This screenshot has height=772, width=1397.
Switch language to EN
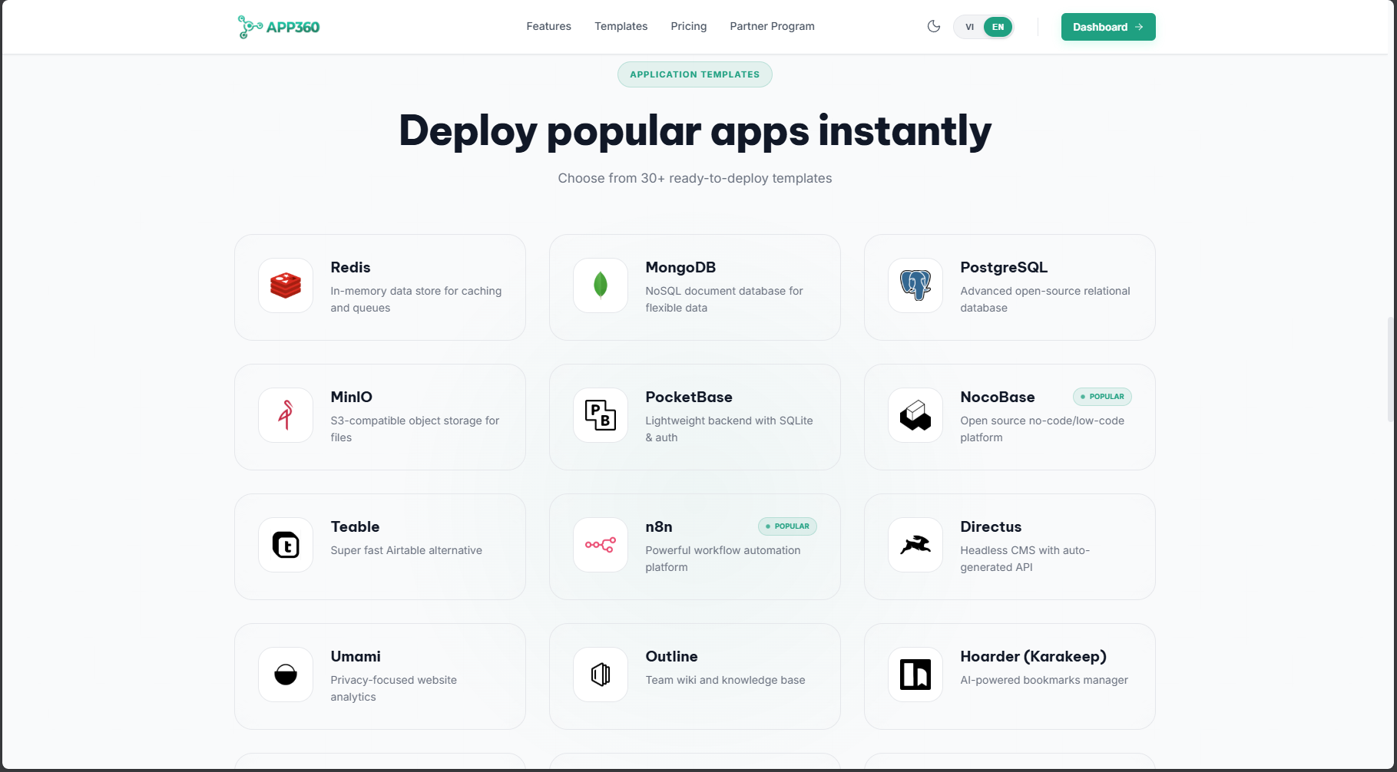coord(998,27)
